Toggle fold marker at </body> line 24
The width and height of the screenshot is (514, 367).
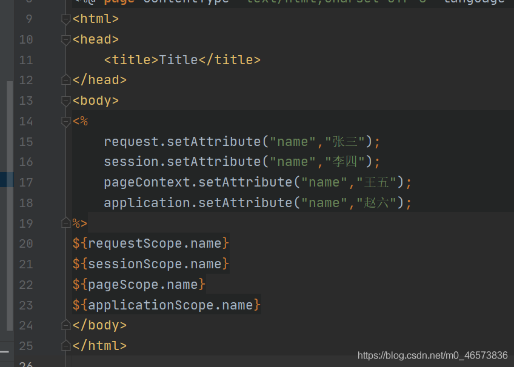66,325
